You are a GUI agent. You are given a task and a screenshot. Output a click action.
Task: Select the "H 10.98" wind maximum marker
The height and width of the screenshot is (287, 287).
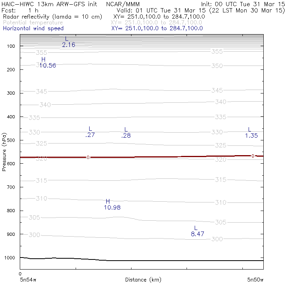tap(112, 204)
